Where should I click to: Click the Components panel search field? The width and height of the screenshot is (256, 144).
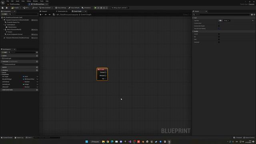tap(24, 14)
